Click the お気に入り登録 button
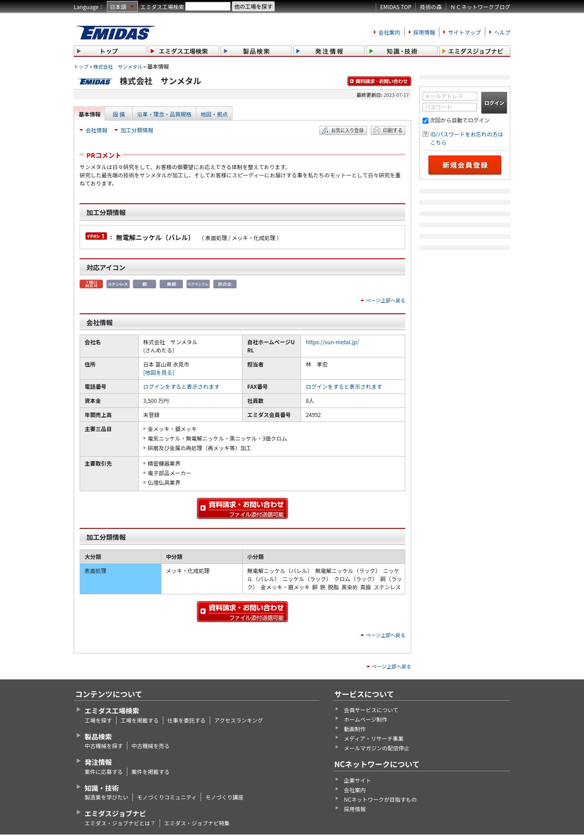The width and height of the screenshot is (584, 839). pos(343,131)
